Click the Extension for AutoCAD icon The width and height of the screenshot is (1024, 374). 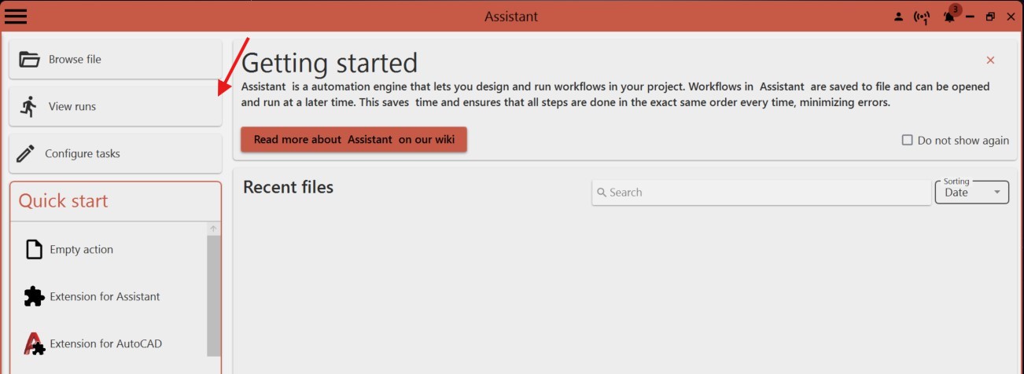(x=34, y=343)
